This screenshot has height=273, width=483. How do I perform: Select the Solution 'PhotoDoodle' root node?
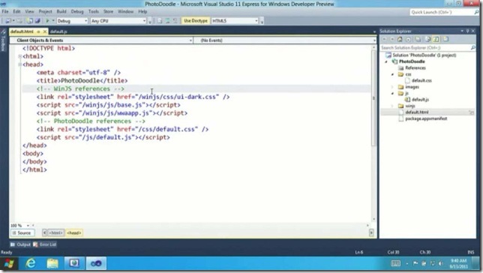tap(424, 55)
